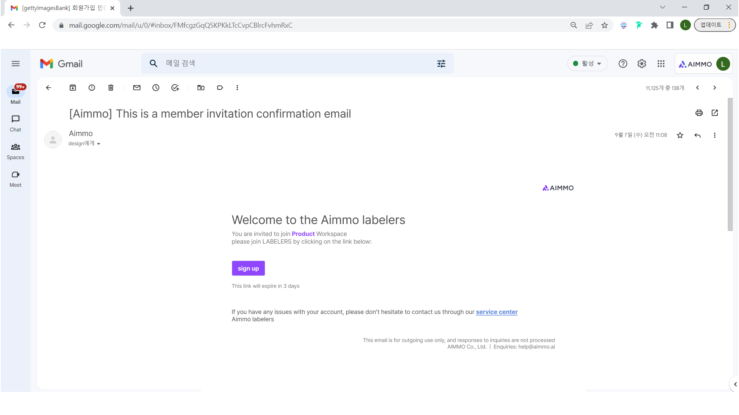Screen dimensions: 739x415
Task: Star the Aimmo message
Action: (680, 135)
